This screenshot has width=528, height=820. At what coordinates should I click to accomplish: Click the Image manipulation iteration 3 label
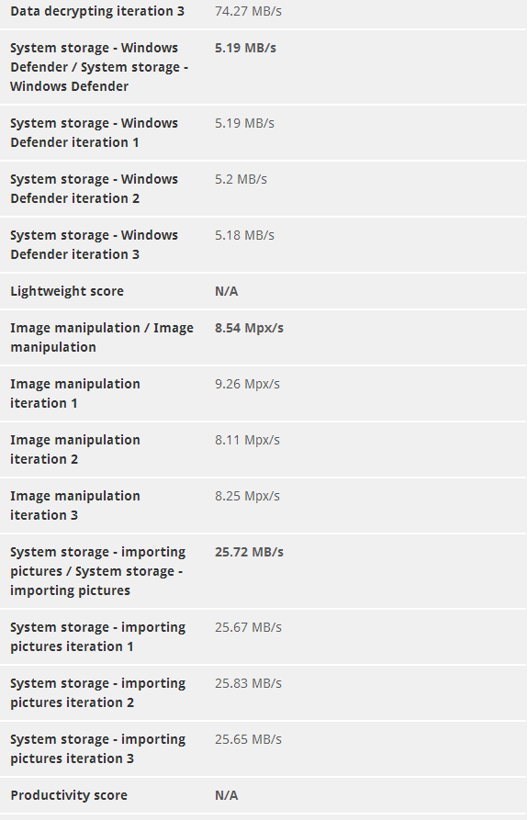point(75,505)
